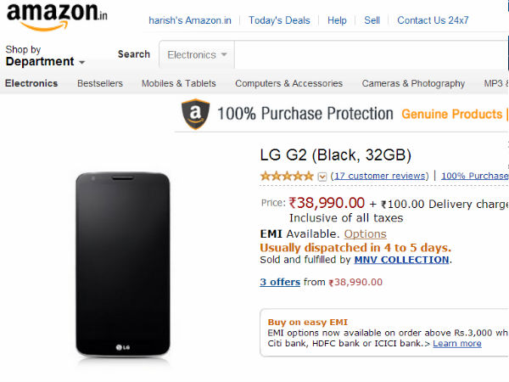The image size is (509, 382).
Task: Select the Bestsellers tab
Action: click(x=100, y=83)
